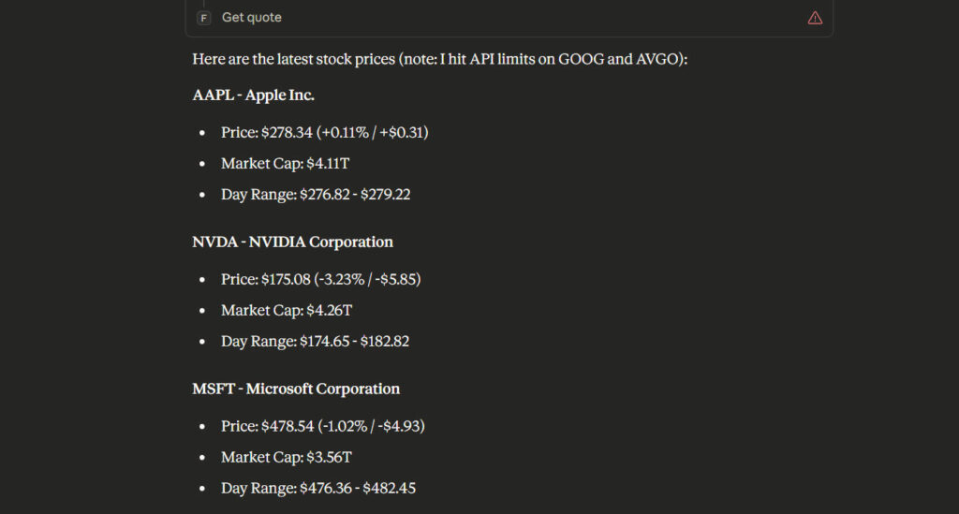Click the MSFT - Microsoft Corporation heading

pos(296,389)
